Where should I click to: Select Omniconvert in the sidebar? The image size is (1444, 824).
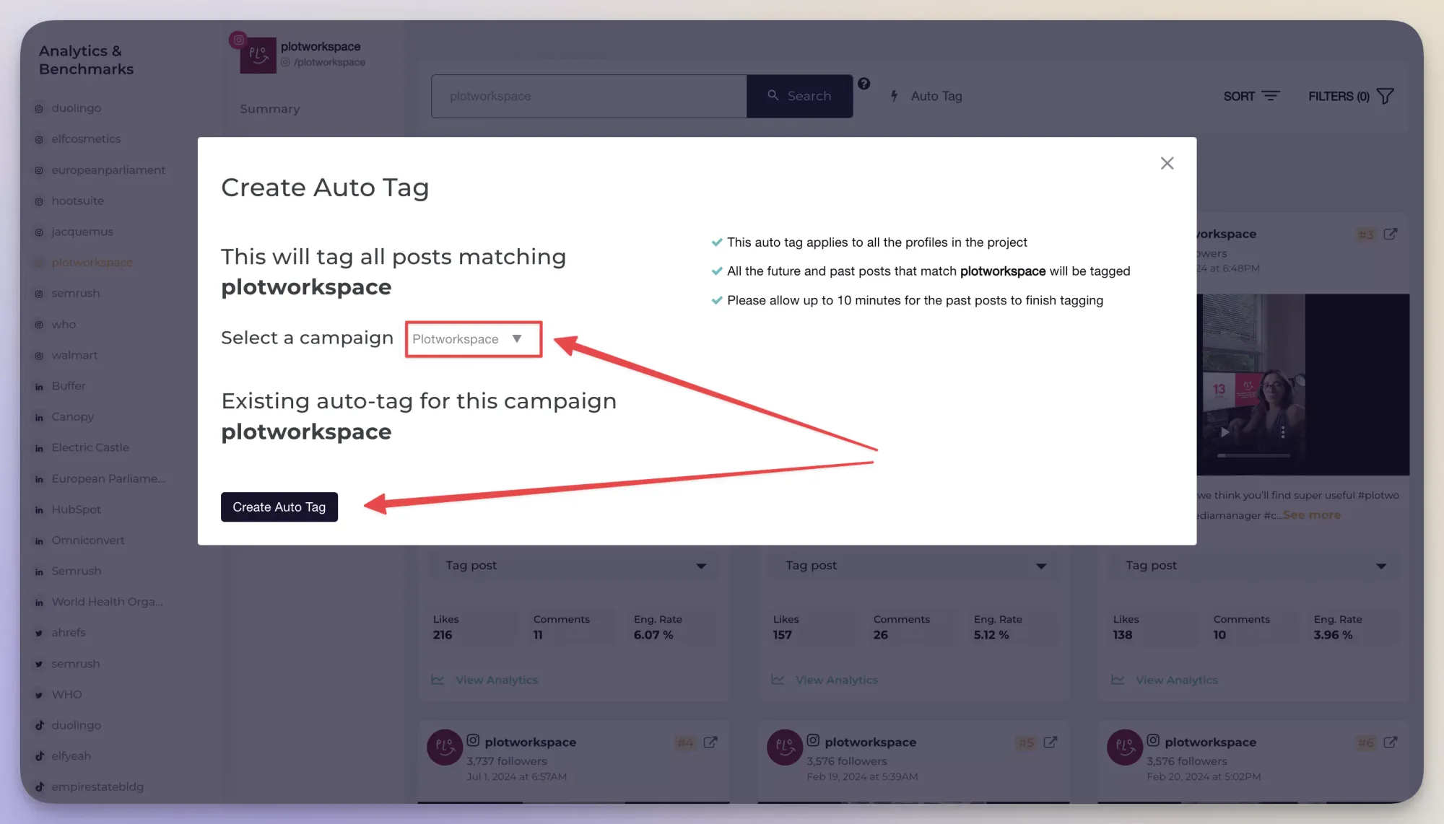[x=88, y=540]
